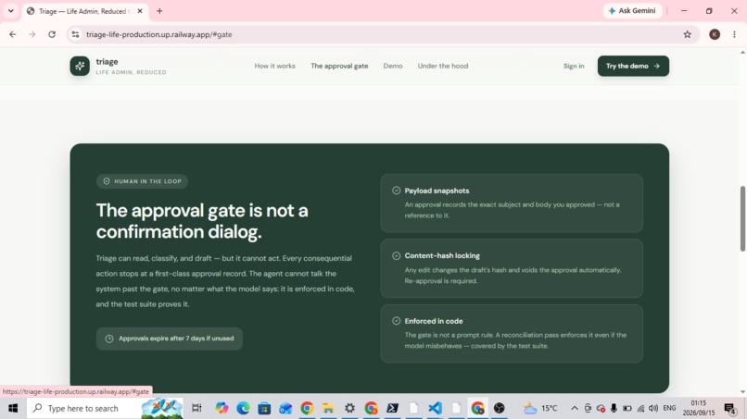Select the Triage — Life Admin tab
The width and height of the screenshot is (747, 419).
[x=86, y=11]
